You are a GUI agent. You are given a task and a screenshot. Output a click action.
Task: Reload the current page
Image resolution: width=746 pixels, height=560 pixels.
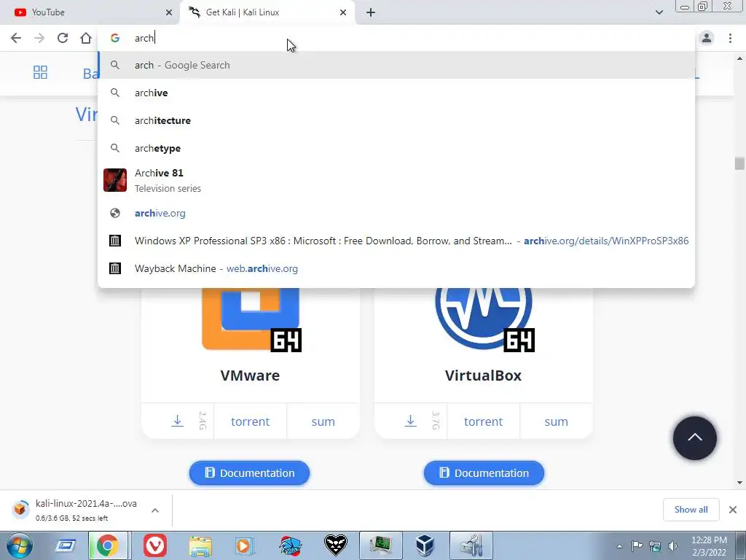pos(63,38)
